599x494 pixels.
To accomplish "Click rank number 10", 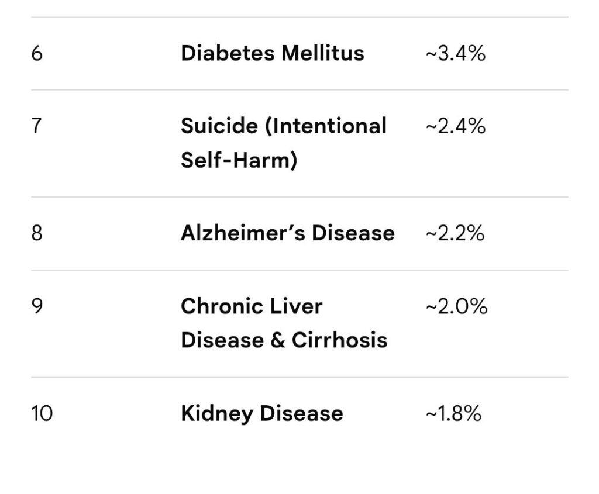I will click(x=42, y=414).
